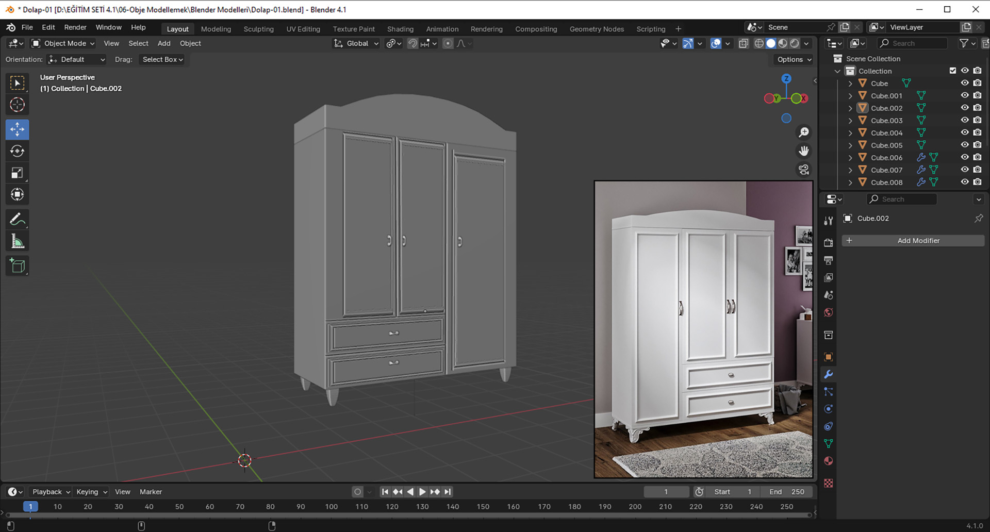The image size is (990, 532).
Task: Open the Material Properties tab
Action: pos(829,461)
